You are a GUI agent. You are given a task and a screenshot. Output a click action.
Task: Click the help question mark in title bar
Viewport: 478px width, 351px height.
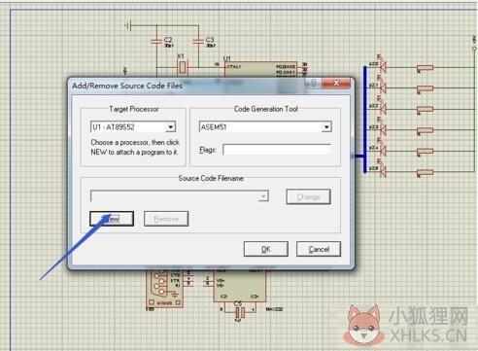[313, 83]
